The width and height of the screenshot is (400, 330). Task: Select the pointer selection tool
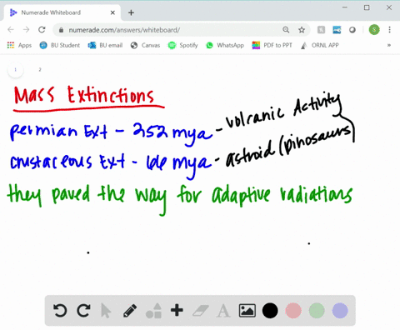pyautogui.click(x=106, y=311)
